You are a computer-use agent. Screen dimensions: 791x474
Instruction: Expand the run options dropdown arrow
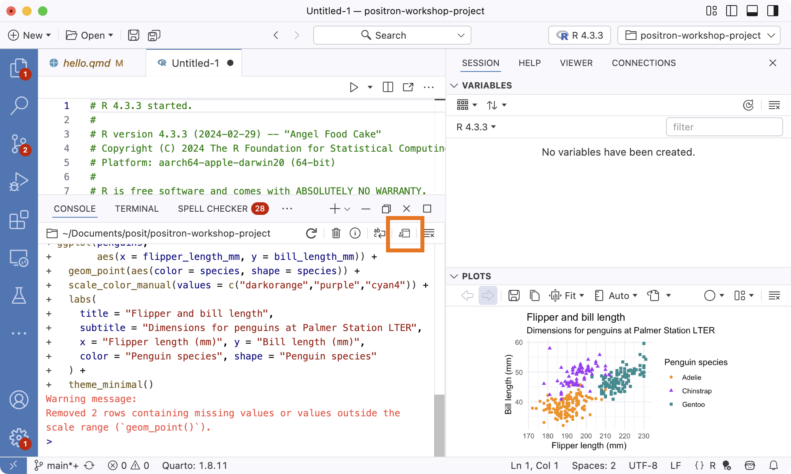(370, 87)
